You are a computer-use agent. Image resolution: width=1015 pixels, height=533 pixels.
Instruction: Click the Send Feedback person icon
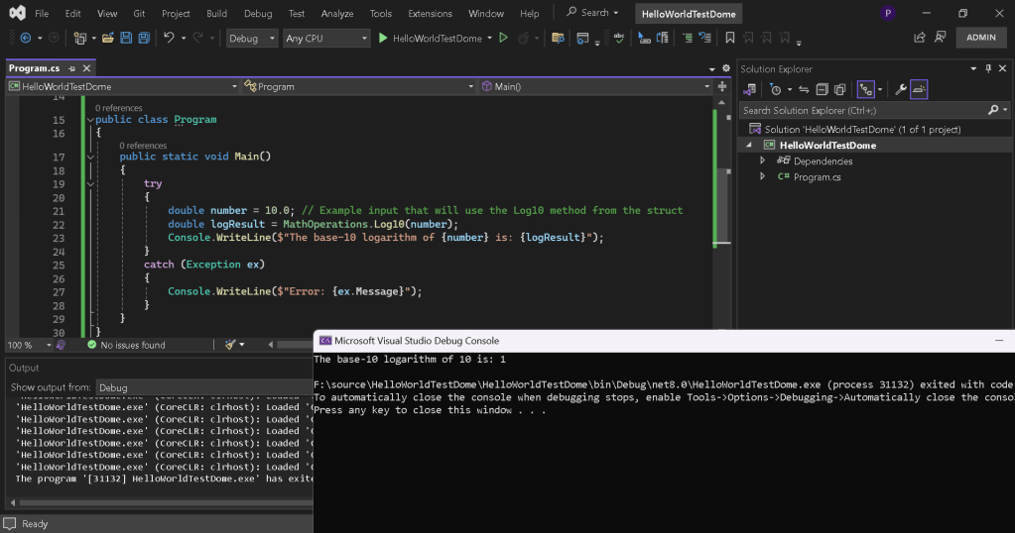pos(941,38)
